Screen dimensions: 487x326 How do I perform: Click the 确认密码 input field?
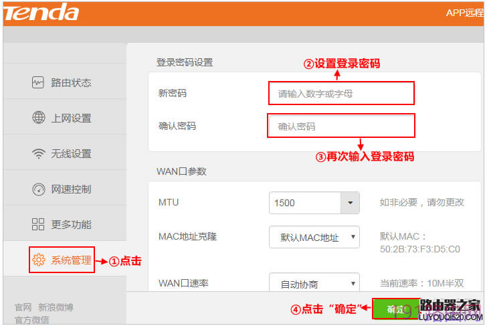coord(341,126)
